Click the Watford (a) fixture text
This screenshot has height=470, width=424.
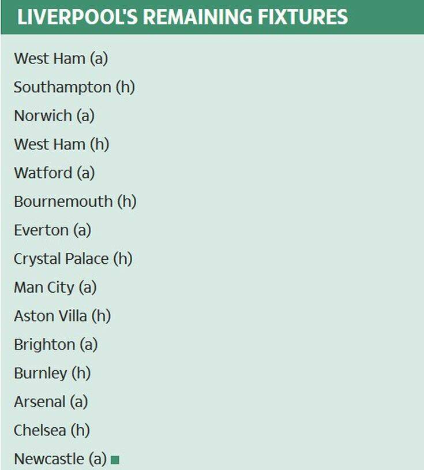tap(54, 173)
